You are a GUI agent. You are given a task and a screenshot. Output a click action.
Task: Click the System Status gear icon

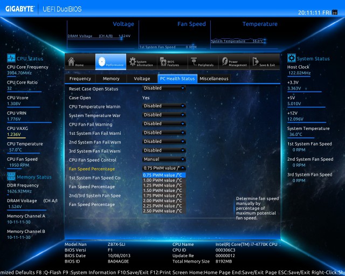point(291,58)
